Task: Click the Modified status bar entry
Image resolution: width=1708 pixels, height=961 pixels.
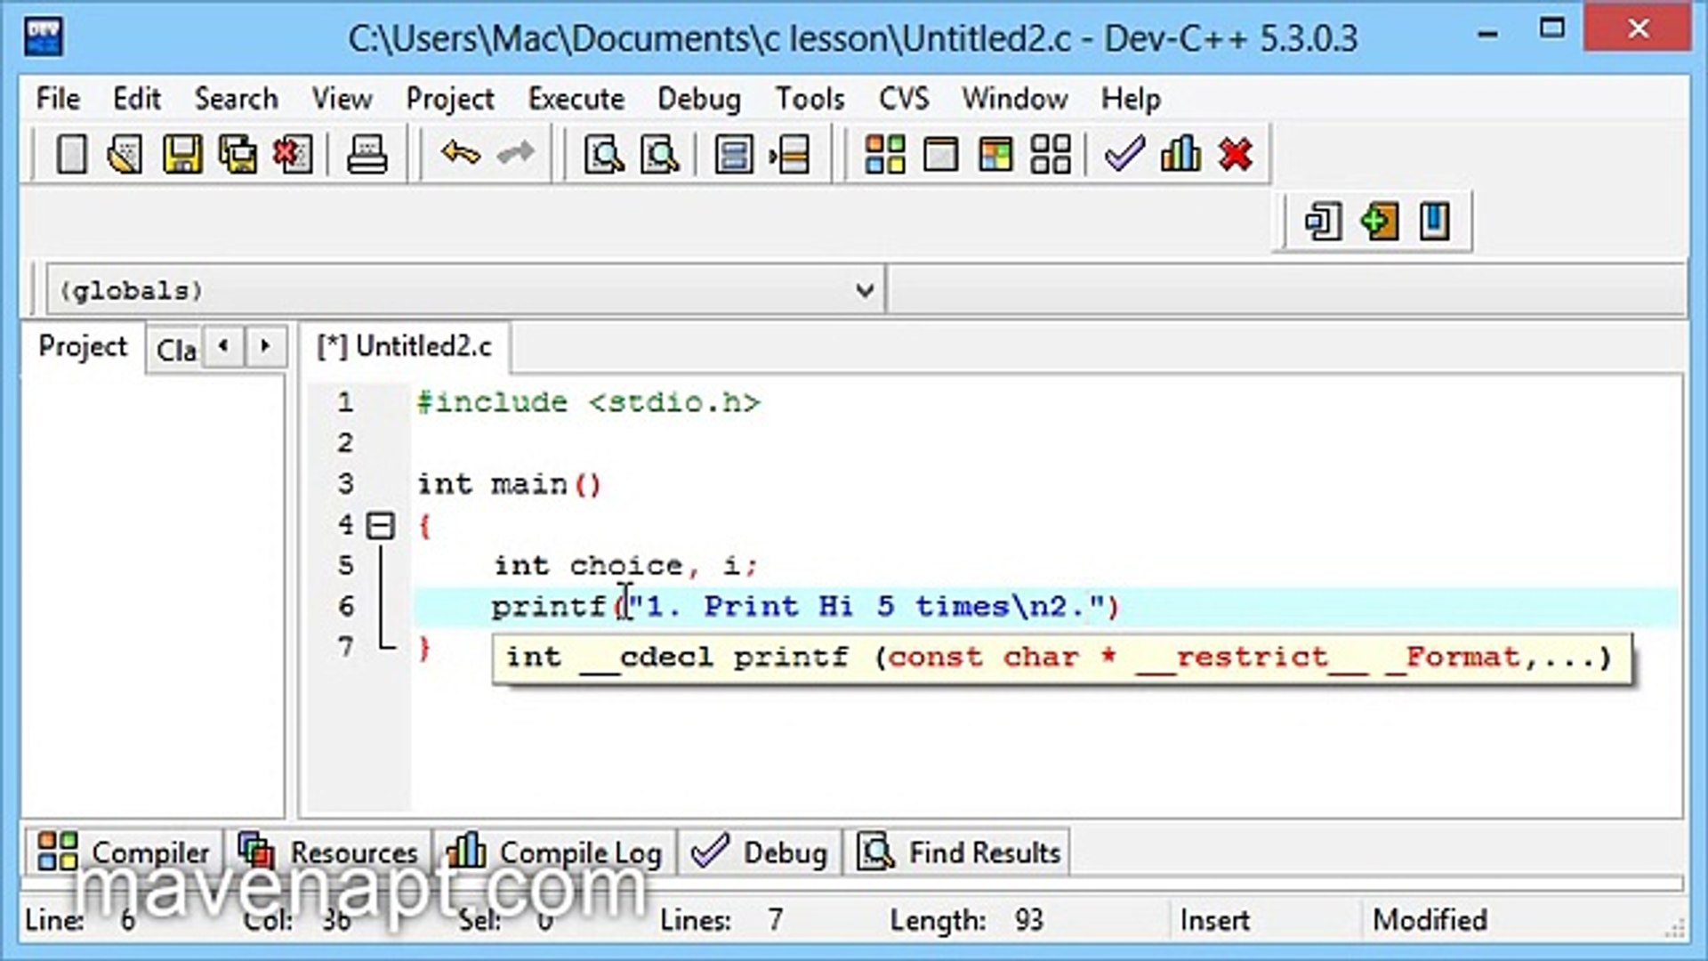Action: 1430,919
